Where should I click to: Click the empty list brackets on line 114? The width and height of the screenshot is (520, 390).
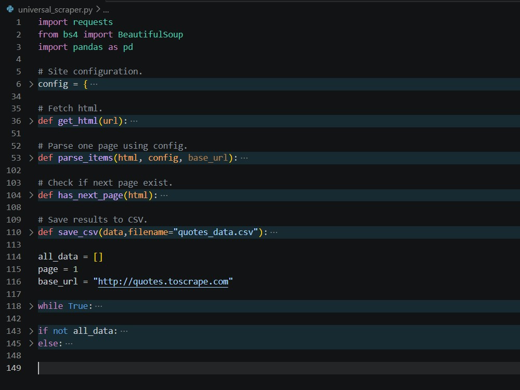(98, 257)
